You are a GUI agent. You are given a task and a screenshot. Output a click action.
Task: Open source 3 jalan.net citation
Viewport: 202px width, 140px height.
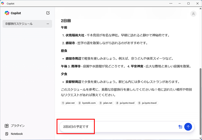(106, 103)
